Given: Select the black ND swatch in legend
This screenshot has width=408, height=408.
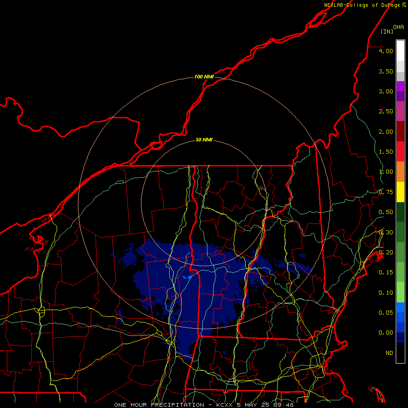Looking at the screenshot, I should (x=400, y=353).
